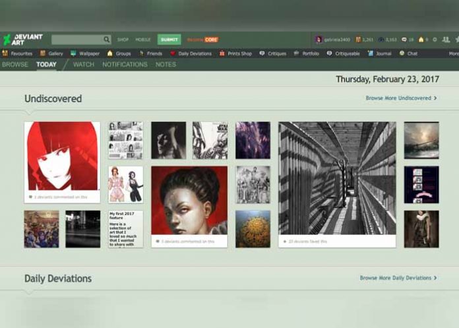Switch to the Notifications tab
459x328 pixels.
(x=125, y=65)
